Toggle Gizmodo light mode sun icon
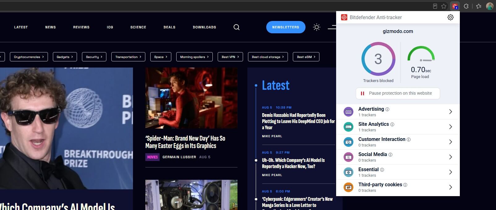This screenshot has height=210, width=496. (x=317, y=27)
